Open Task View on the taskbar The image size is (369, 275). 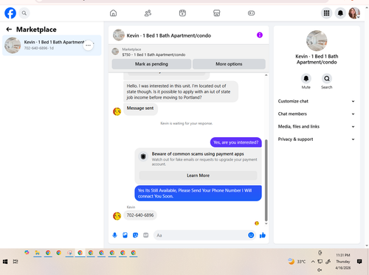(x=15, y=262)
